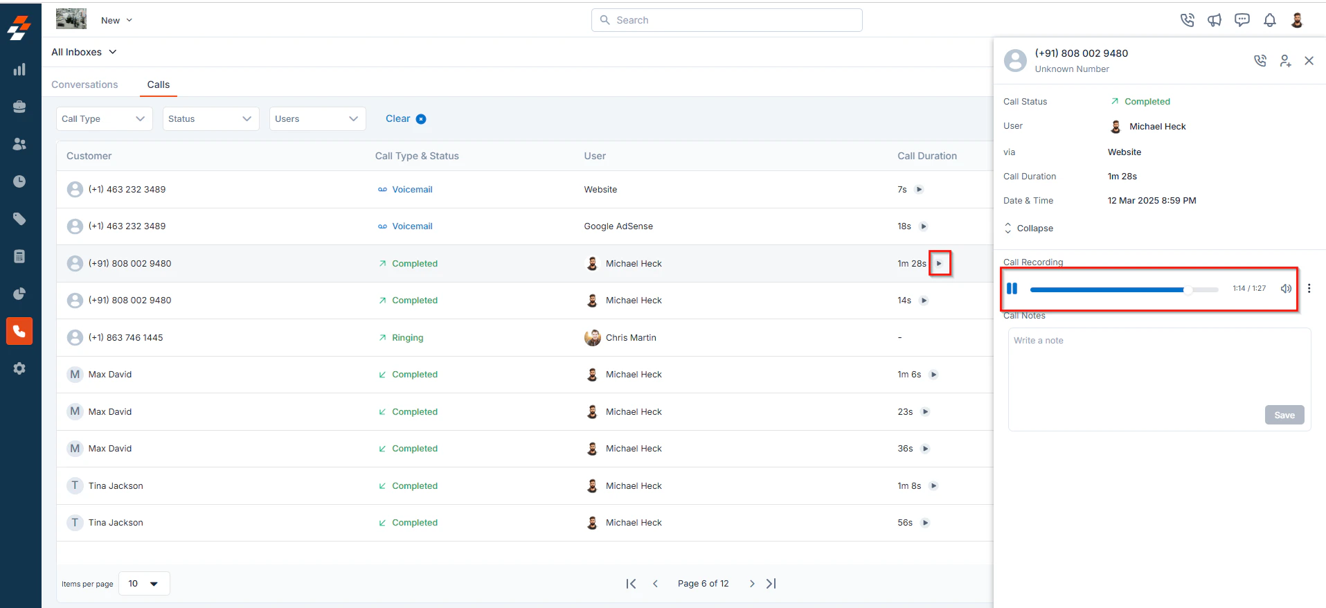1326x608 pixels.
Task: Call back number from detail panel phone icon
Action: coord(1260,61)
